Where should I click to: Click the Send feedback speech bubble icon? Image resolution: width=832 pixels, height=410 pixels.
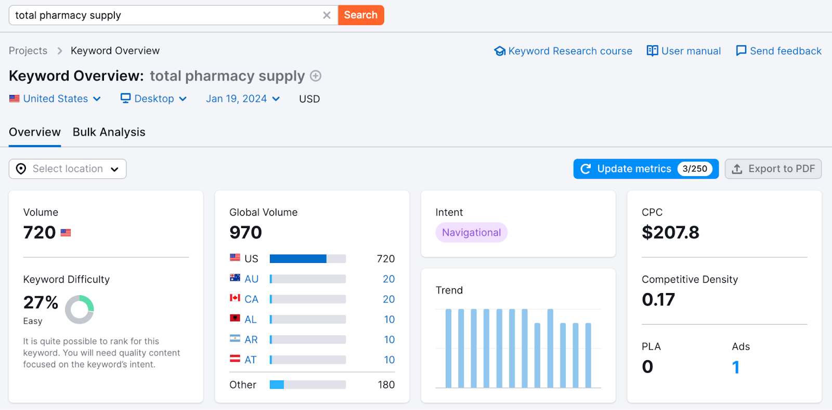click(x=741, y=51)
